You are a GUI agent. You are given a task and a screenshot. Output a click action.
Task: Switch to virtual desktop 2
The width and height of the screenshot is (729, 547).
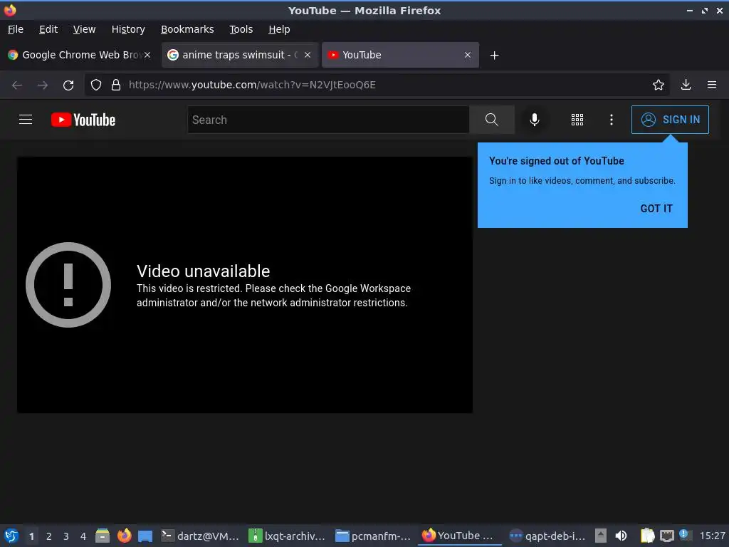point(49,536)
